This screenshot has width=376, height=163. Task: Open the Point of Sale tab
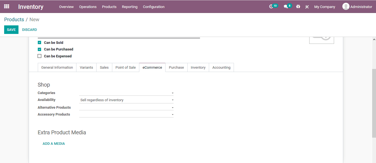pos(126,67)
